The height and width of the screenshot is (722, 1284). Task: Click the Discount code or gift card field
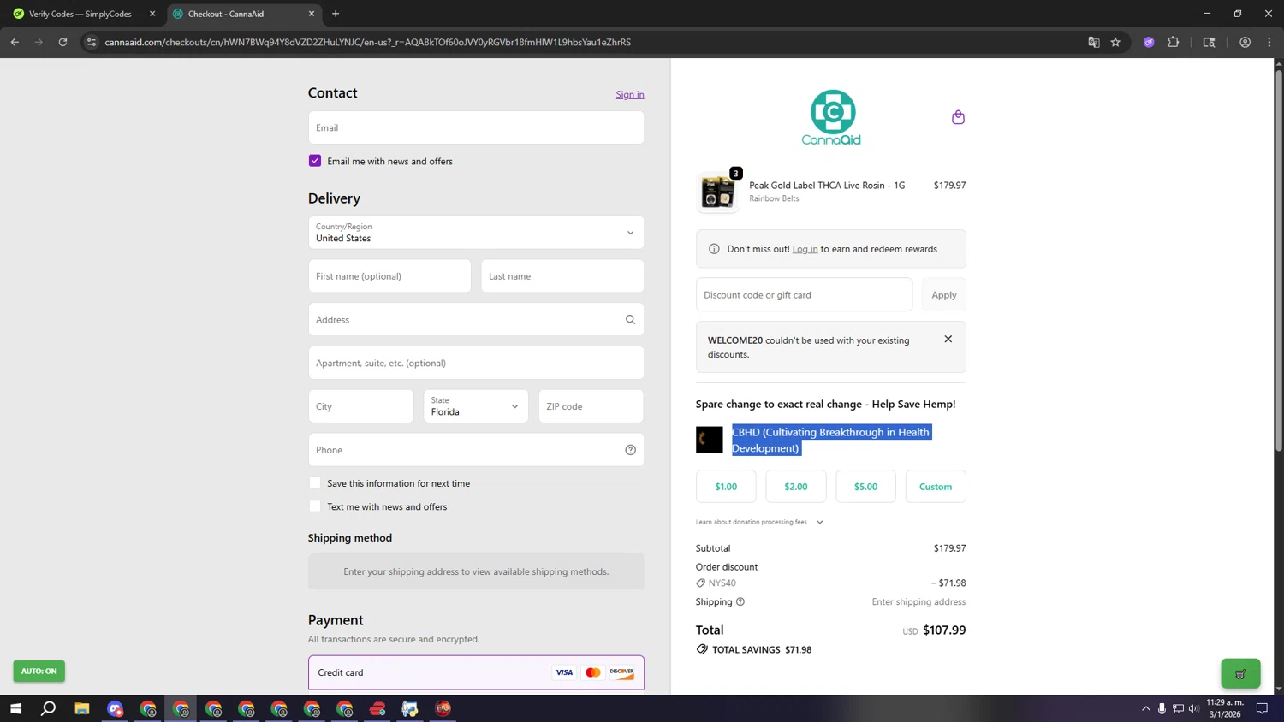(804, 295)
